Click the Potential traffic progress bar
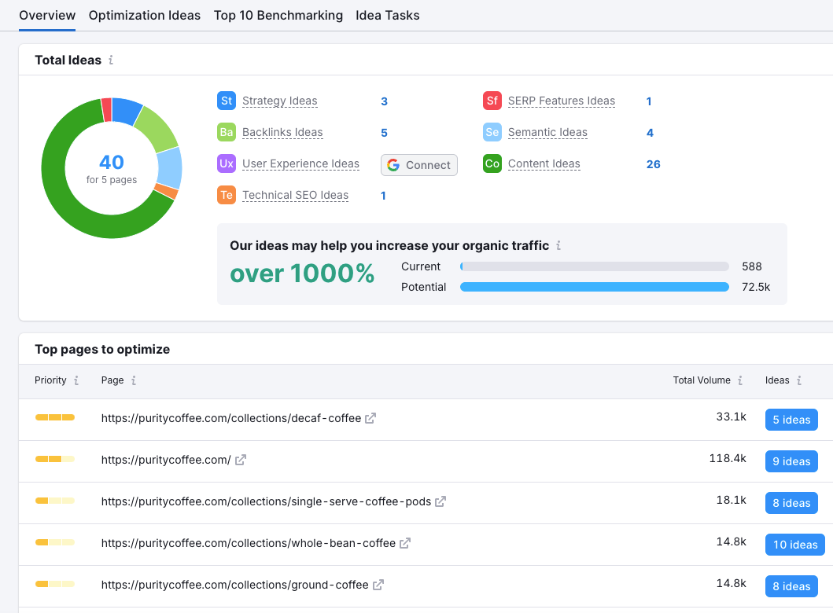Screen dimensions: 833x613 click(595, 287)
